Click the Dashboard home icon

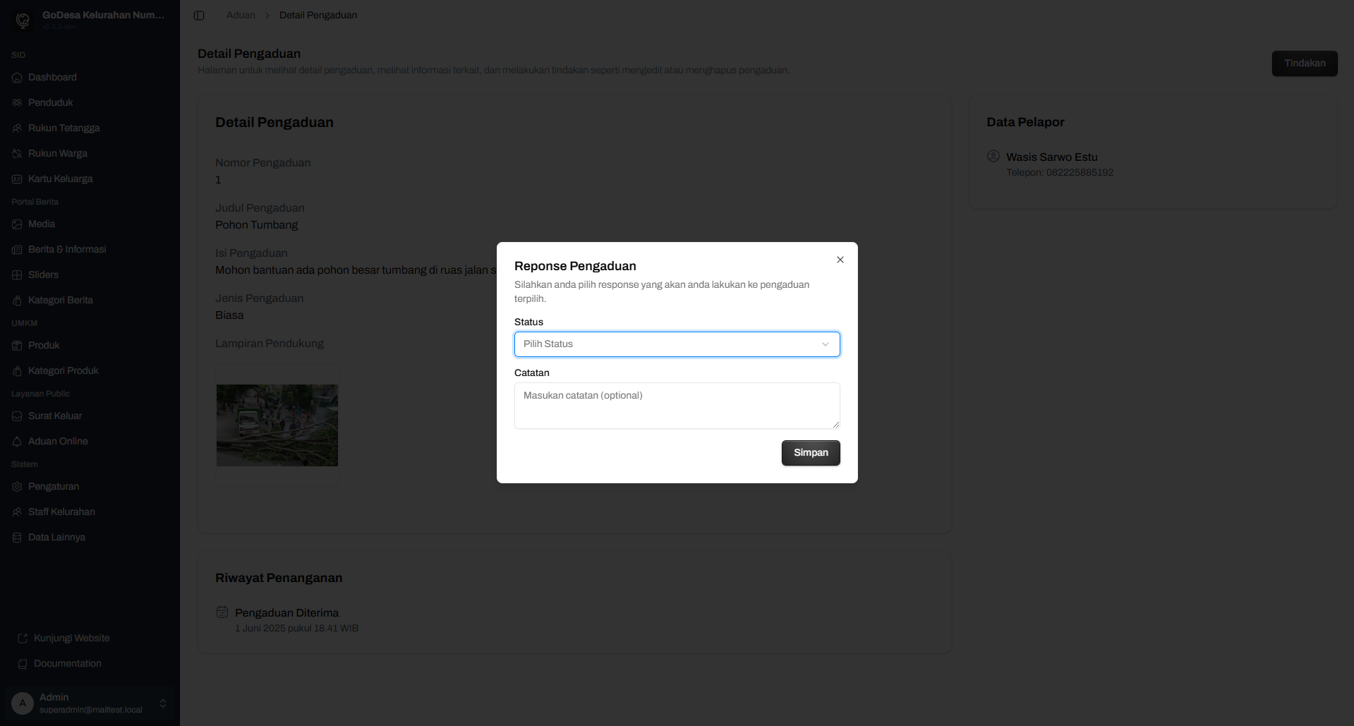[17, 78]
